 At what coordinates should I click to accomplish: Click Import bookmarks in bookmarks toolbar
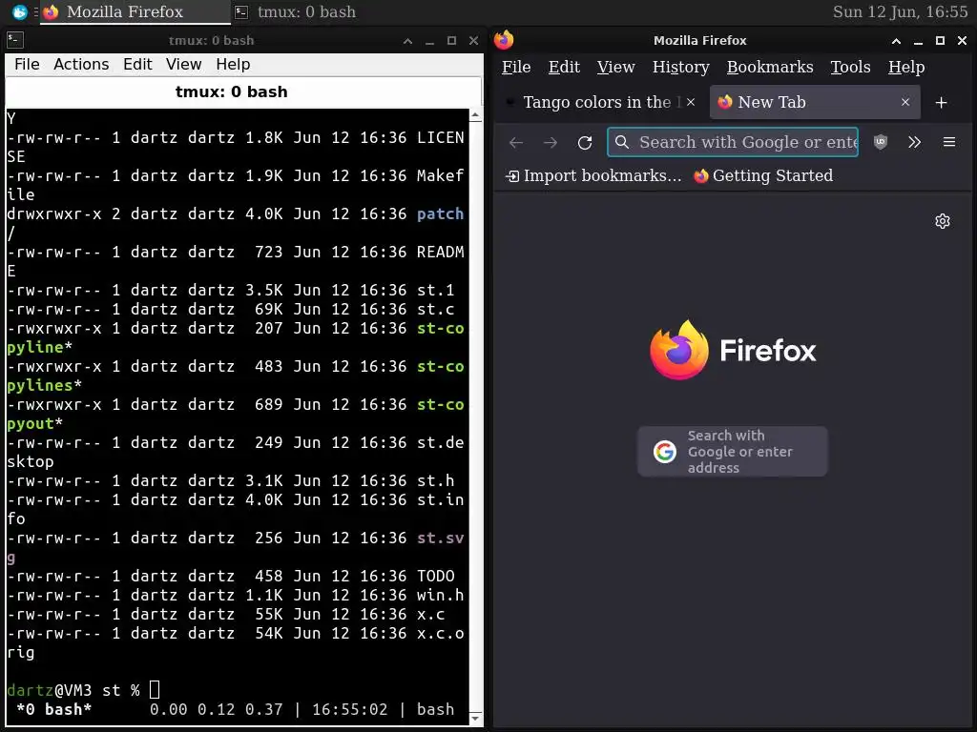tap(593, 175)
